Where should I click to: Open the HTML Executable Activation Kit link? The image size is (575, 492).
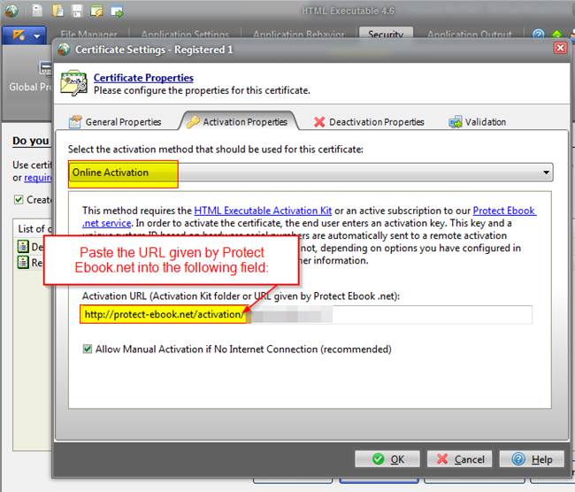(x=263, y=211)
